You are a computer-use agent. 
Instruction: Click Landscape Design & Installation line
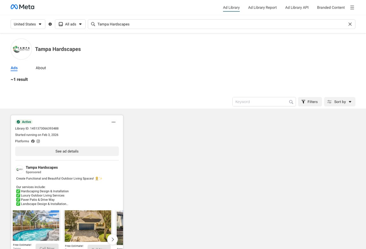42,204
